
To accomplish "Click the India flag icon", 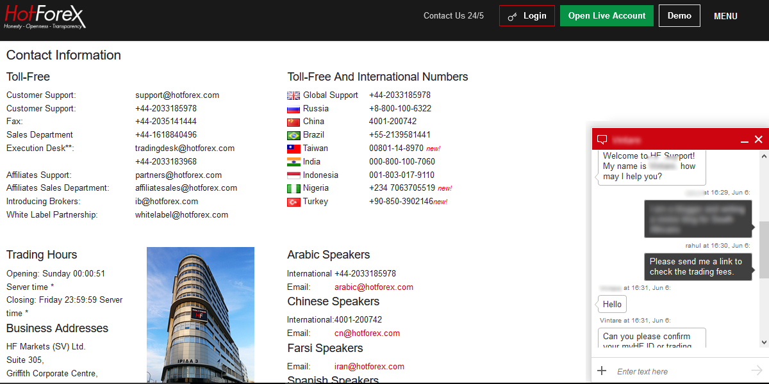I will coord(294,162).
